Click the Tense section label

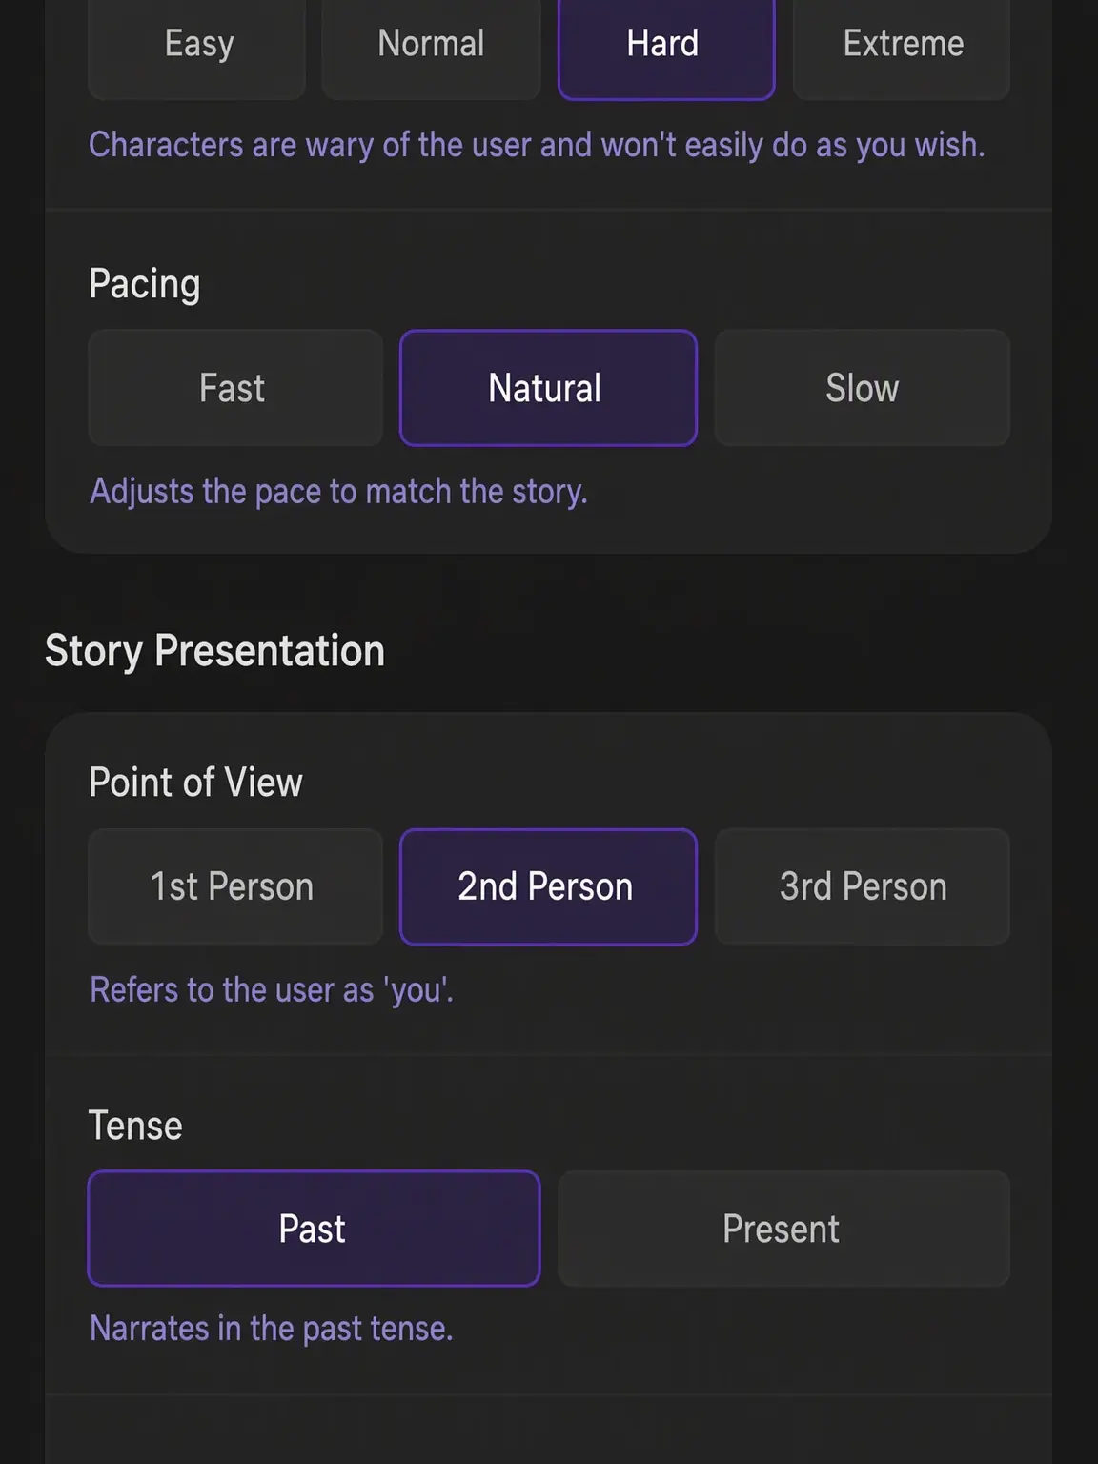pyautogui.click(x=135, y=1126)
